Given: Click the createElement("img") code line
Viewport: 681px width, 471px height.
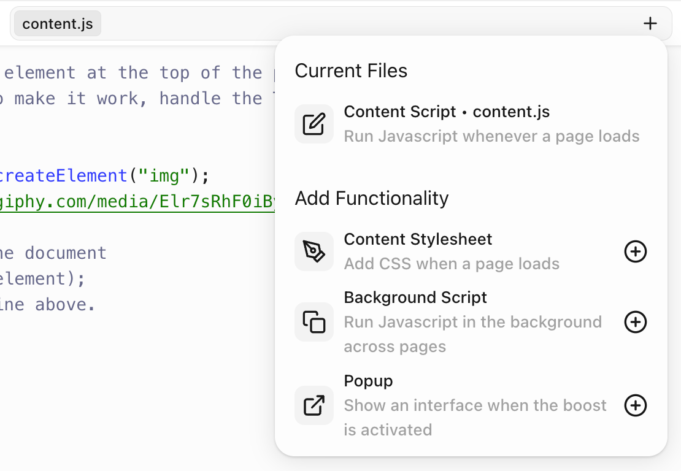Looking at the screenshot, I should click(105, 176).
